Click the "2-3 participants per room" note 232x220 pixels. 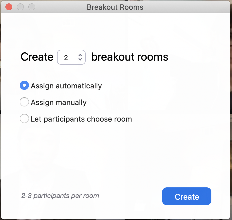pyautogui.click(x=60, y=196)
